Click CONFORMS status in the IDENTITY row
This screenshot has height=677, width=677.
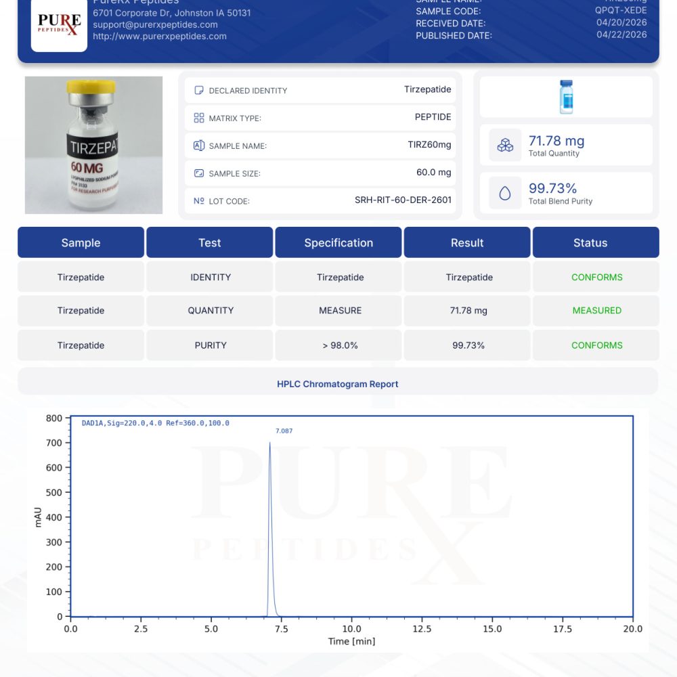[596, 277]
